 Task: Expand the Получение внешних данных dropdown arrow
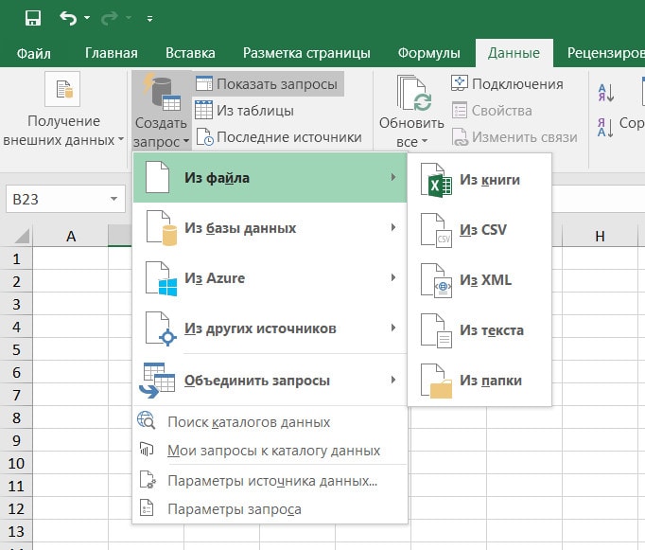click(x=120, y=139)
